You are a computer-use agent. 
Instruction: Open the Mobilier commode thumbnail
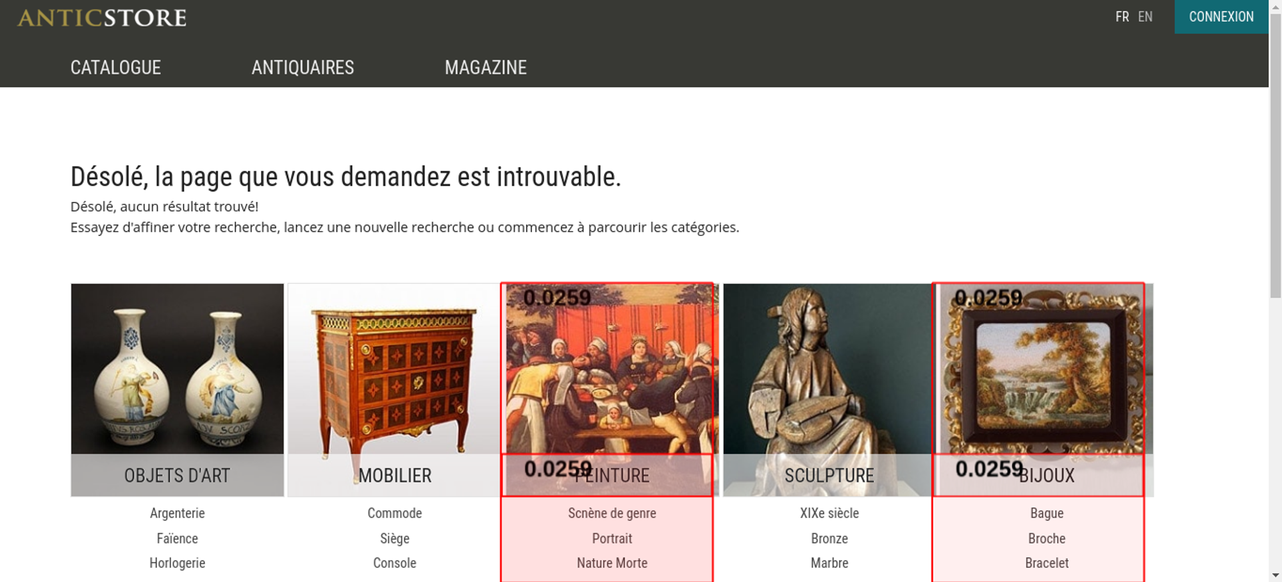tap(394, 390)
